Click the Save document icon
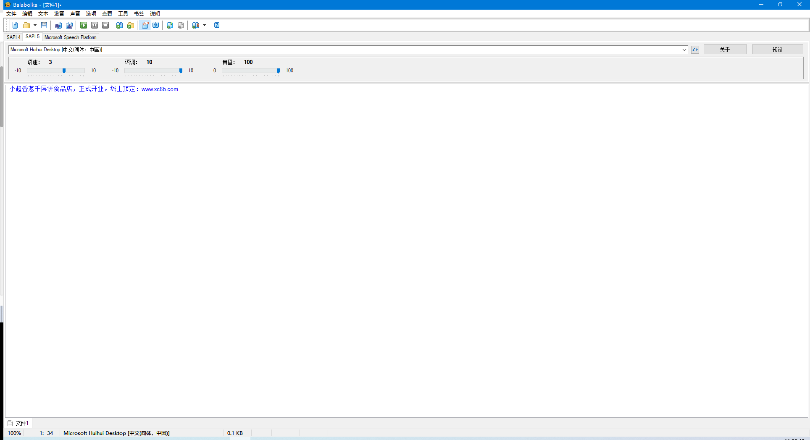This screenshot has height=440, width=810. [43, 25]
